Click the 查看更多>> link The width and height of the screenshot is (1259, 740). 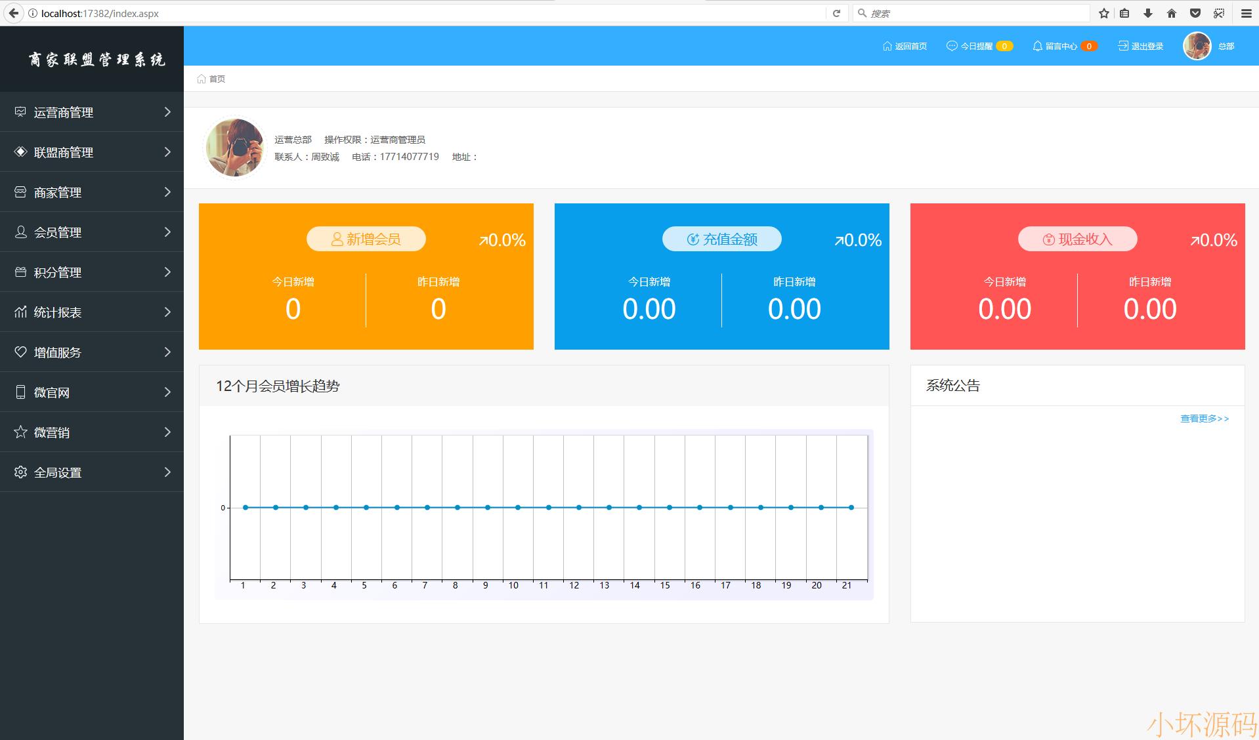coord(1205,419)
